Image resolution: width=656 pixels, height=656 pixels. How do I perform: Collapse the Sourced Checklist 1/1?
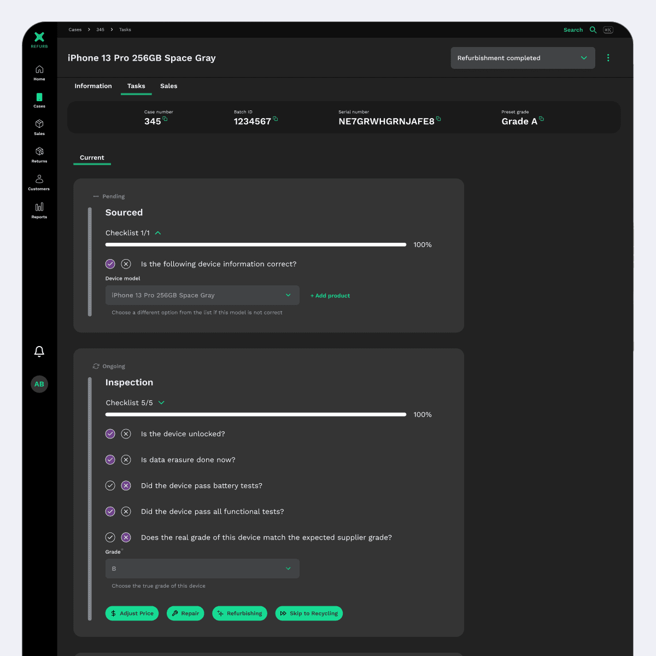tap(158, 233)
